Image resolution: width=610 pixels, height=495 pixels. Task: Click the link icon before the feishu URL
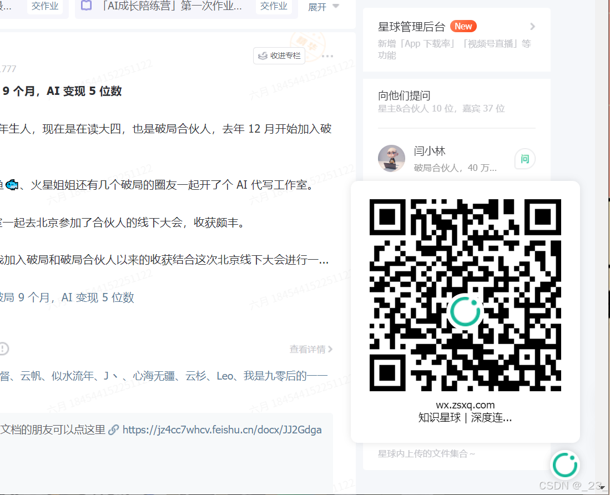pyautogui.click(x=115, y=429)
